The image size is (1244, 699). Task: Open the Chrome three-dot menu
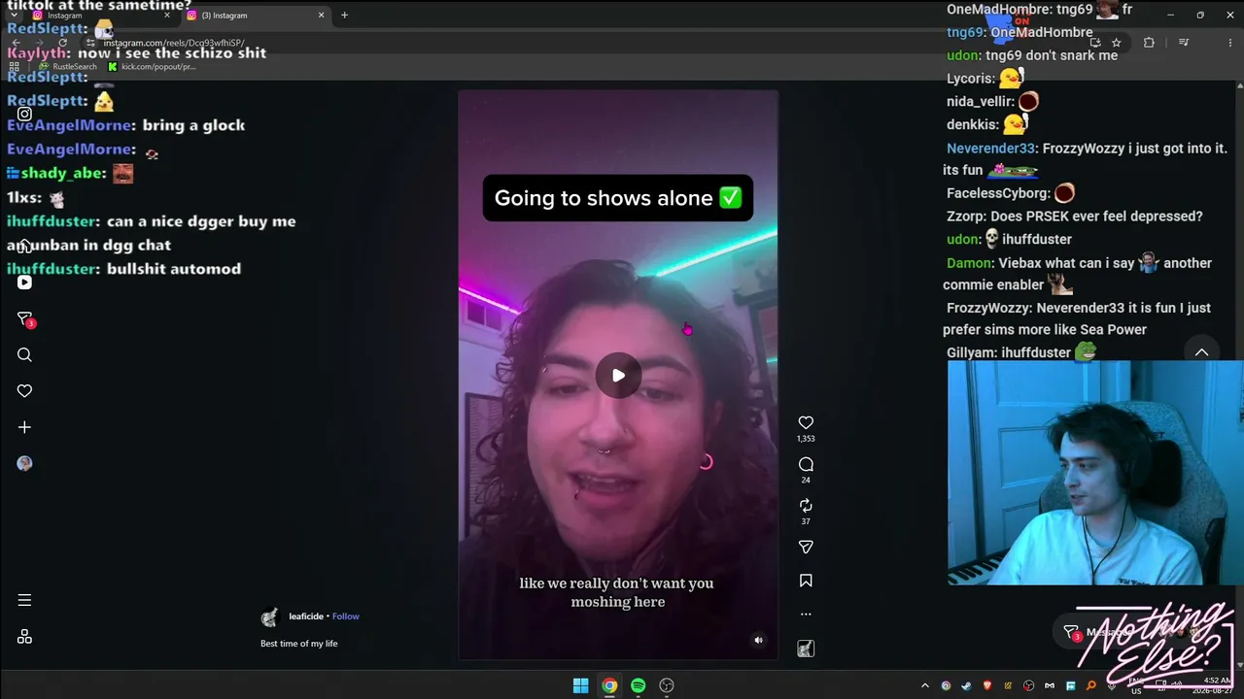tap(1228, 43)
